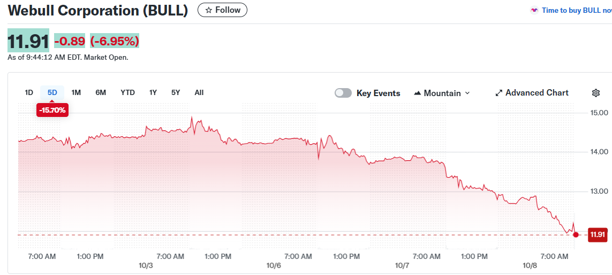612x275 pixels.
Task: Click the 11.91 price label on axis
Action: click(597, 234)
